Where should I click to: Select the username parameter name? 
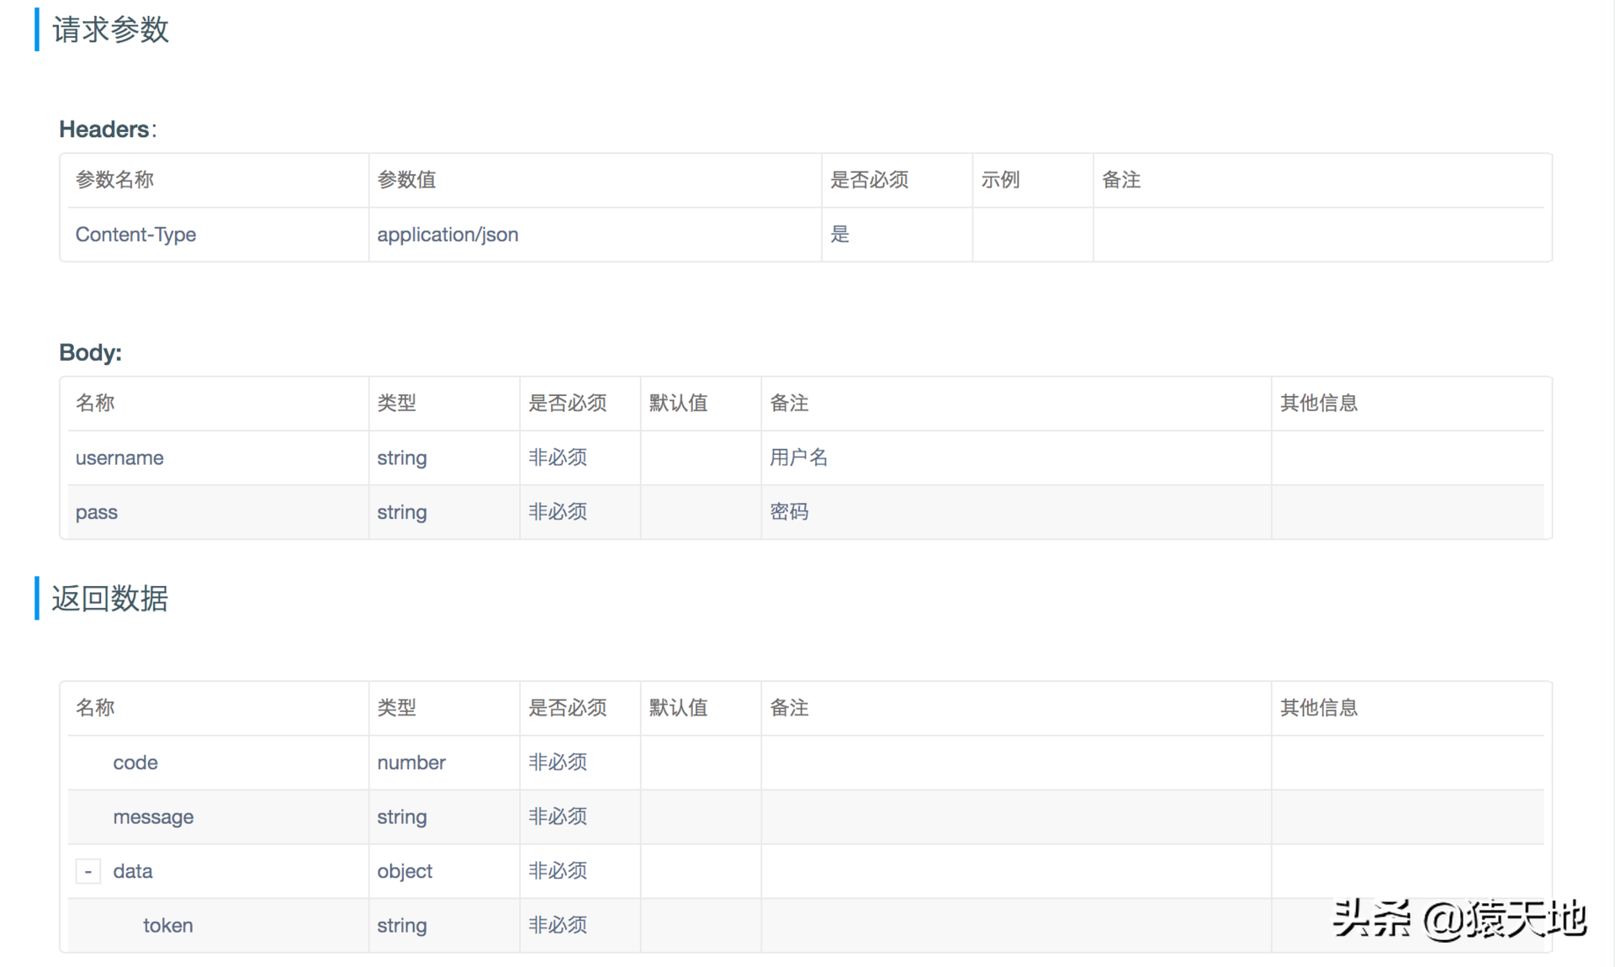119,458
